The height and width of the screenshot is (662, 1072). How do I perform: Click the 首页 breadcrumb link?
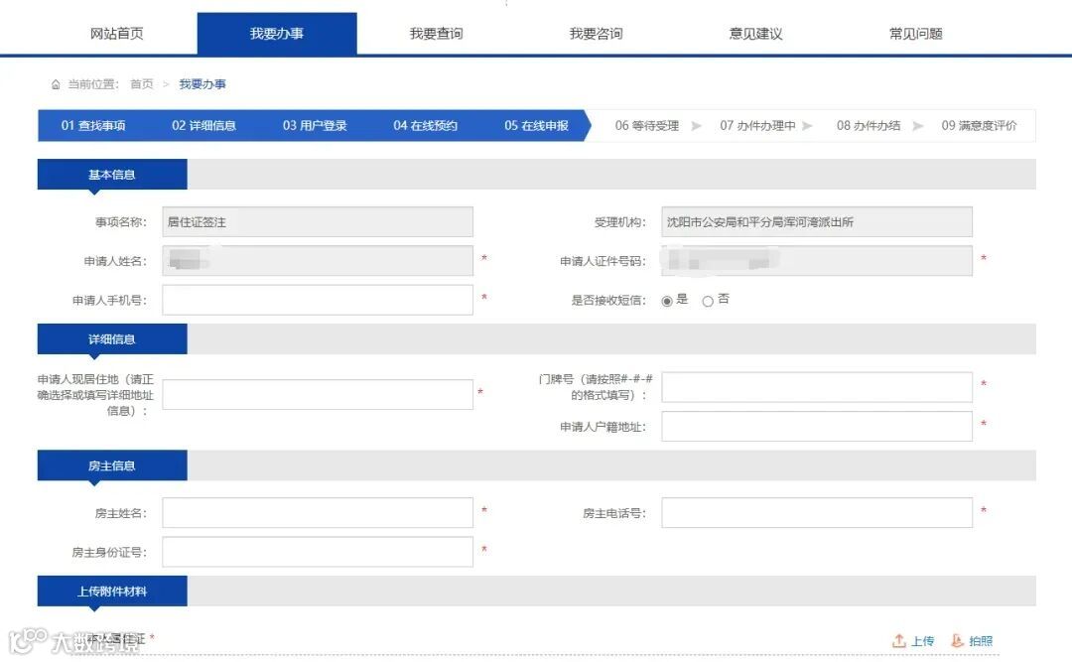pos(142,84)
